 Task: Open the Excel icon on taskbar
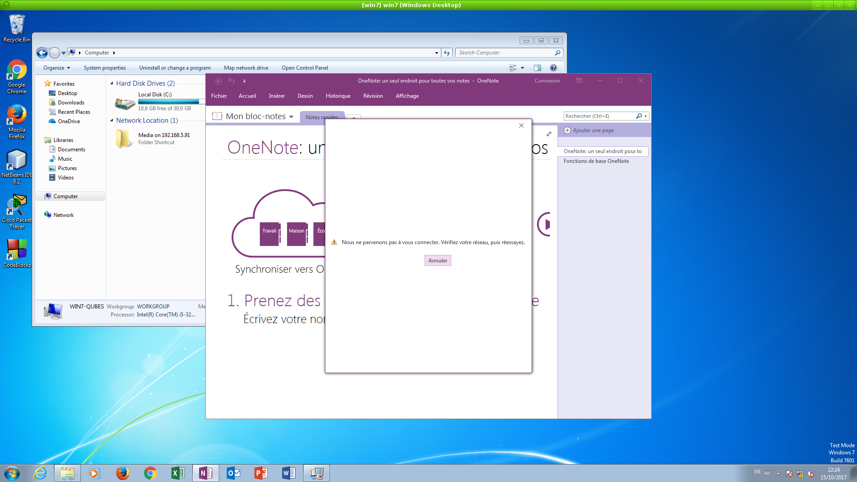coord(178,473)
